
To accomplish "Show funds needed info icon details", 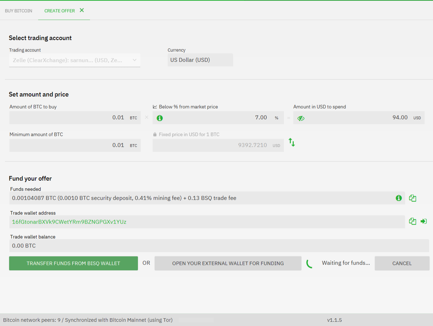I will coord(398,198).
